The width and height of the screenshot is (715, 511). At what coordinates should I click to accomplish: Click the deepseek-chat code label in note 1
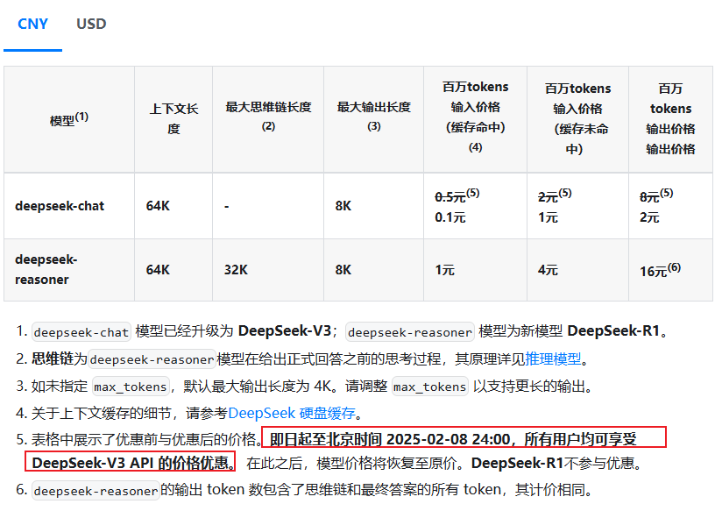81,332
